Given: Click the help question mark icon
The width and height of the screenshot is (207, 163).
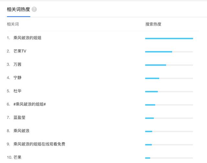Looking at the screenshot, I should [34, 9].
